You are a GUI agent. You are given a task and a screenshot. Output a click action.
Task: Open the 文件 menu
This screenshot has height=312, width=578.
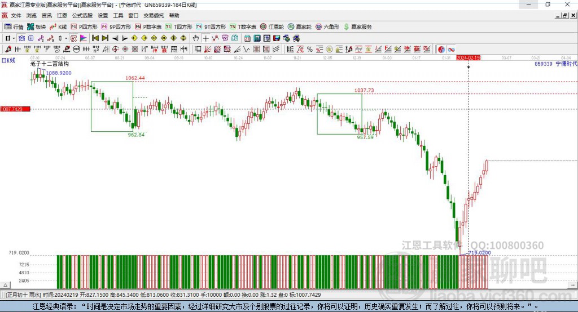point(16,15)
